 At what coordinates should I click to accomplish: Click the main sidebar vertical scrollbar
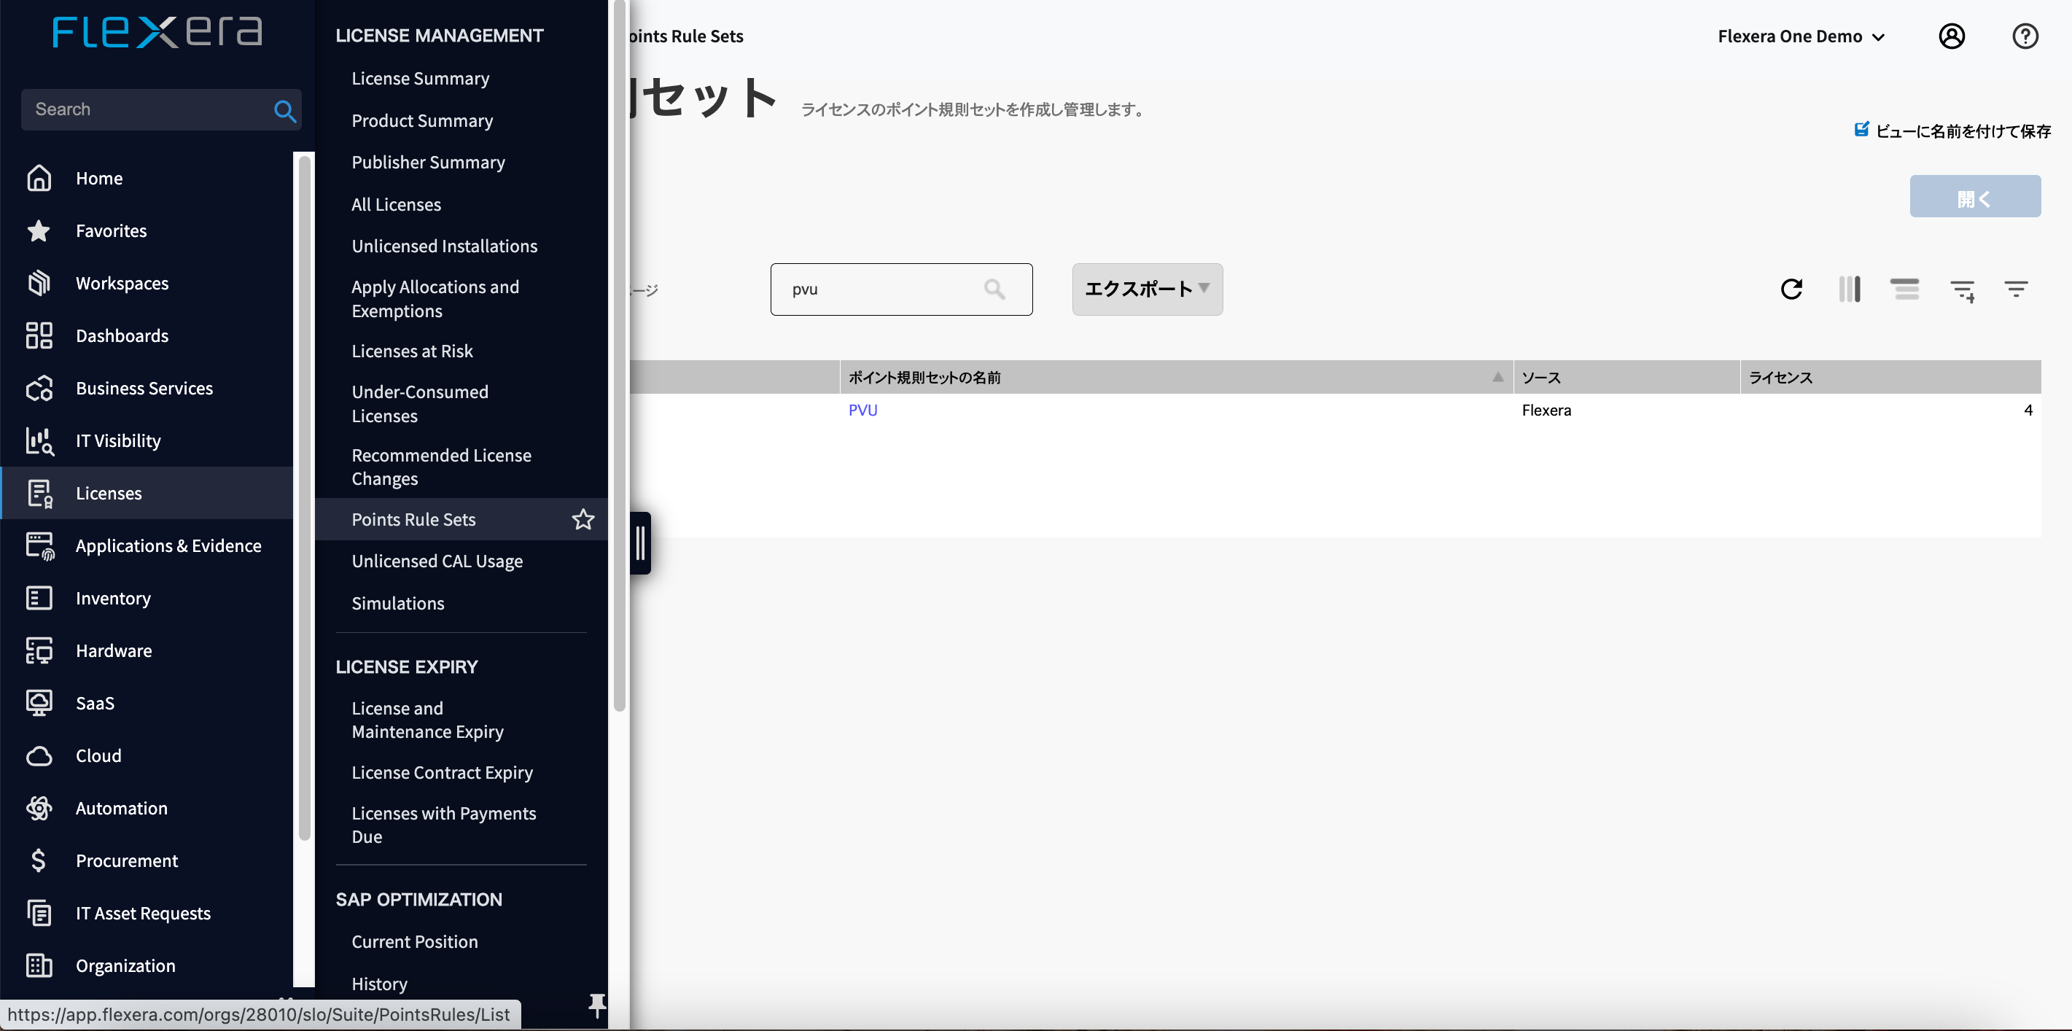[304, 498]
